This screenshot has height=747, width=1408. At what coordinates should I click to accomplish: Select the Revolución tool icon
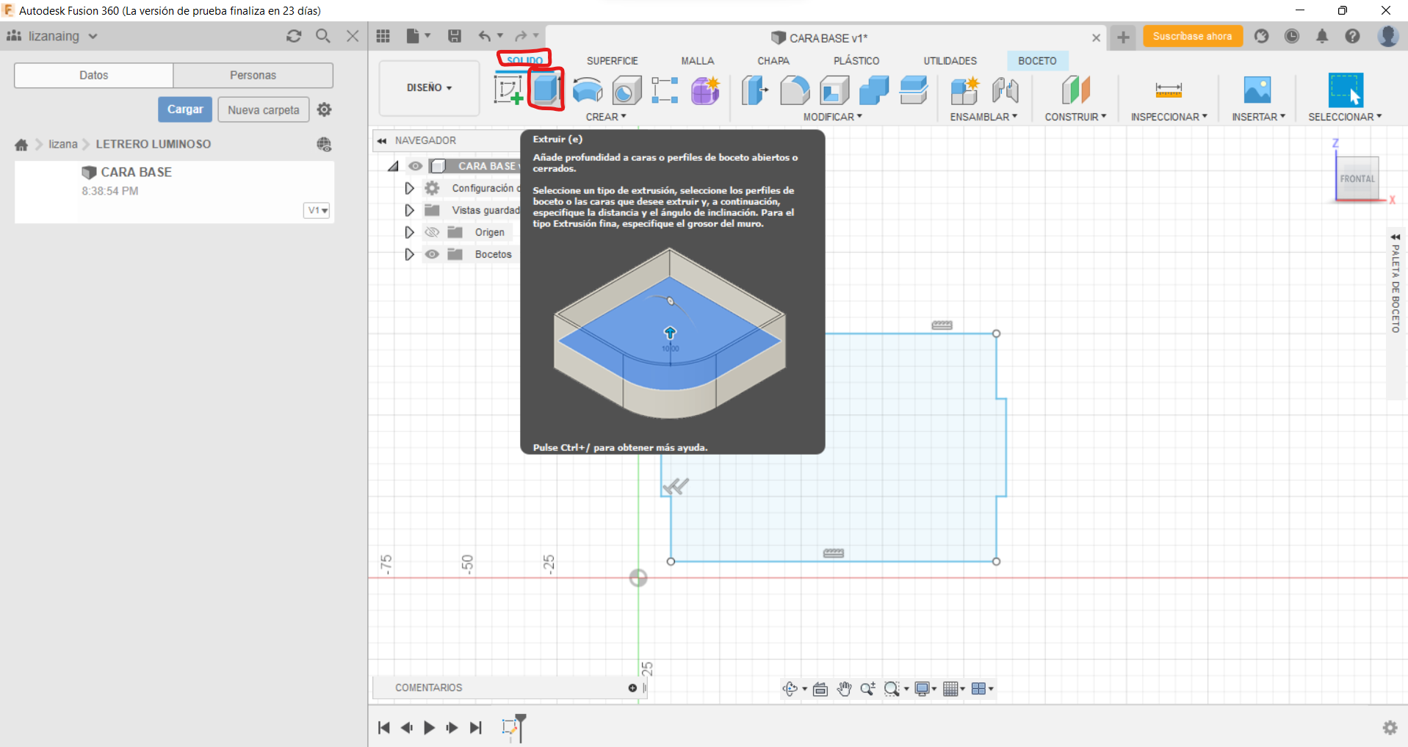(x=587, y=90)
